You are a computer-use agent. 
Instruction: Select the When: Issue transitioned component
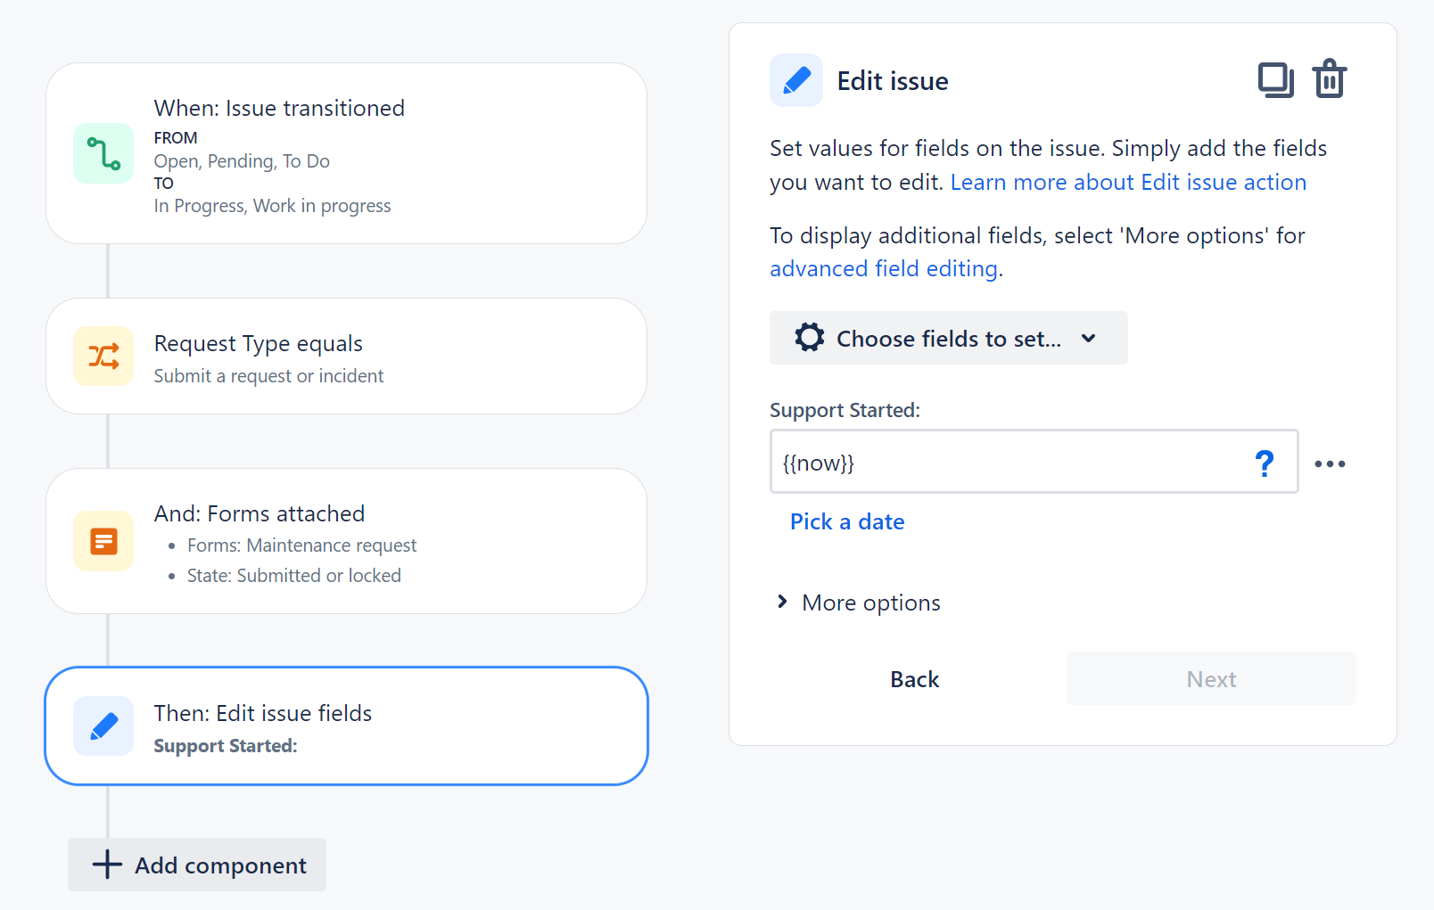(x=346, y=153)
